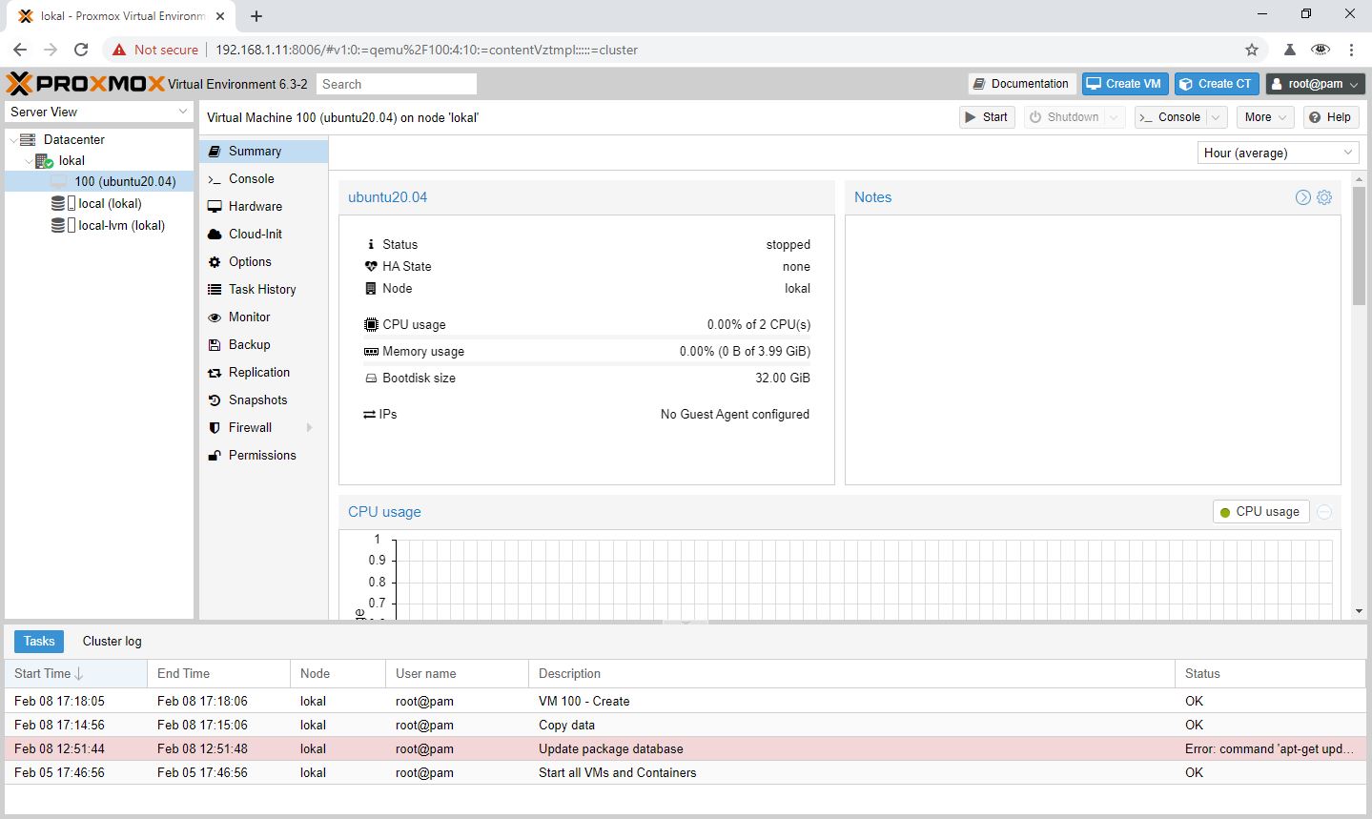Go to the Hardware section

point(264,206)
